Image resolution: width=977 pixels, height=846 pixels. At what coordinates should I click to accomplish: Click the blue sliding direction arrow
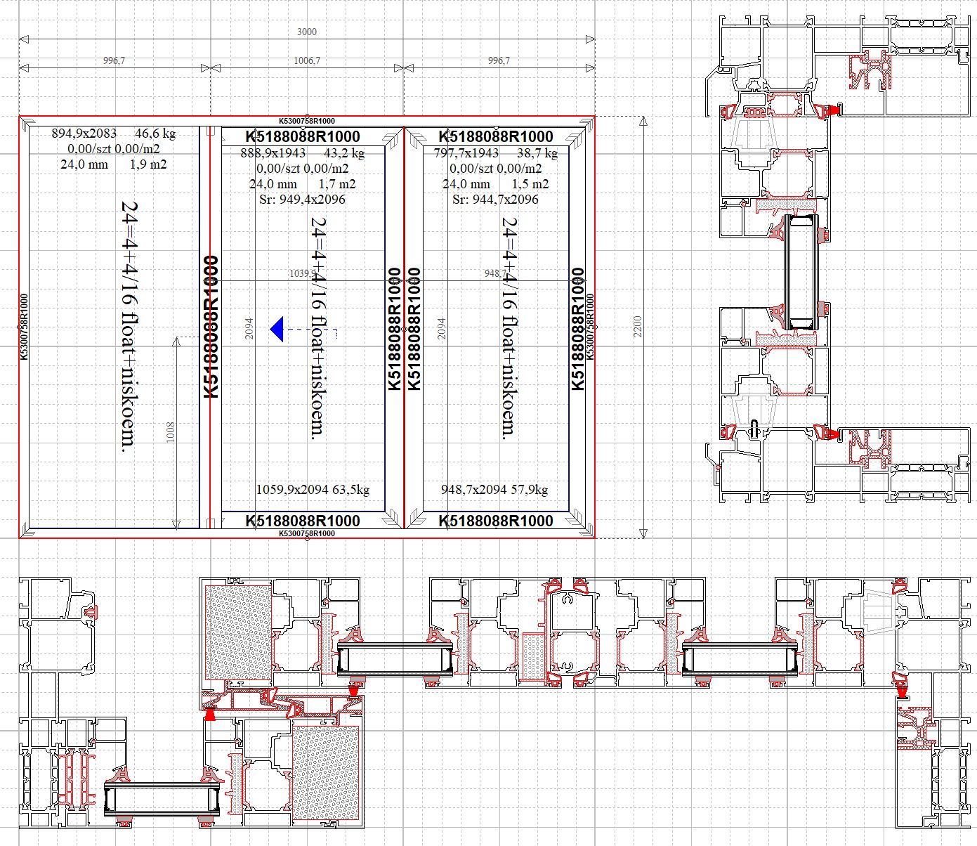[x=278, y=329]
